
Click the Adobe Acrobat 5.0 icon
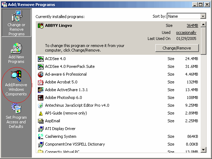click(x=41, y=82)
